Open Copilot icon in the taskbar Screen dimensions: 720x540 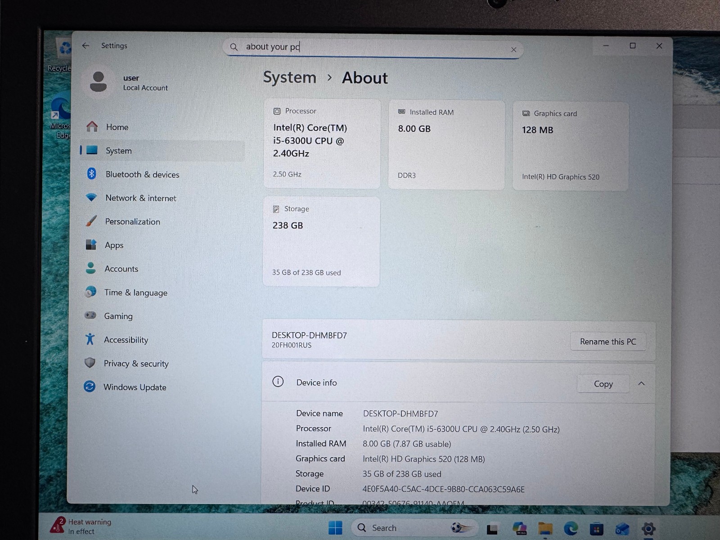(519, 528)
